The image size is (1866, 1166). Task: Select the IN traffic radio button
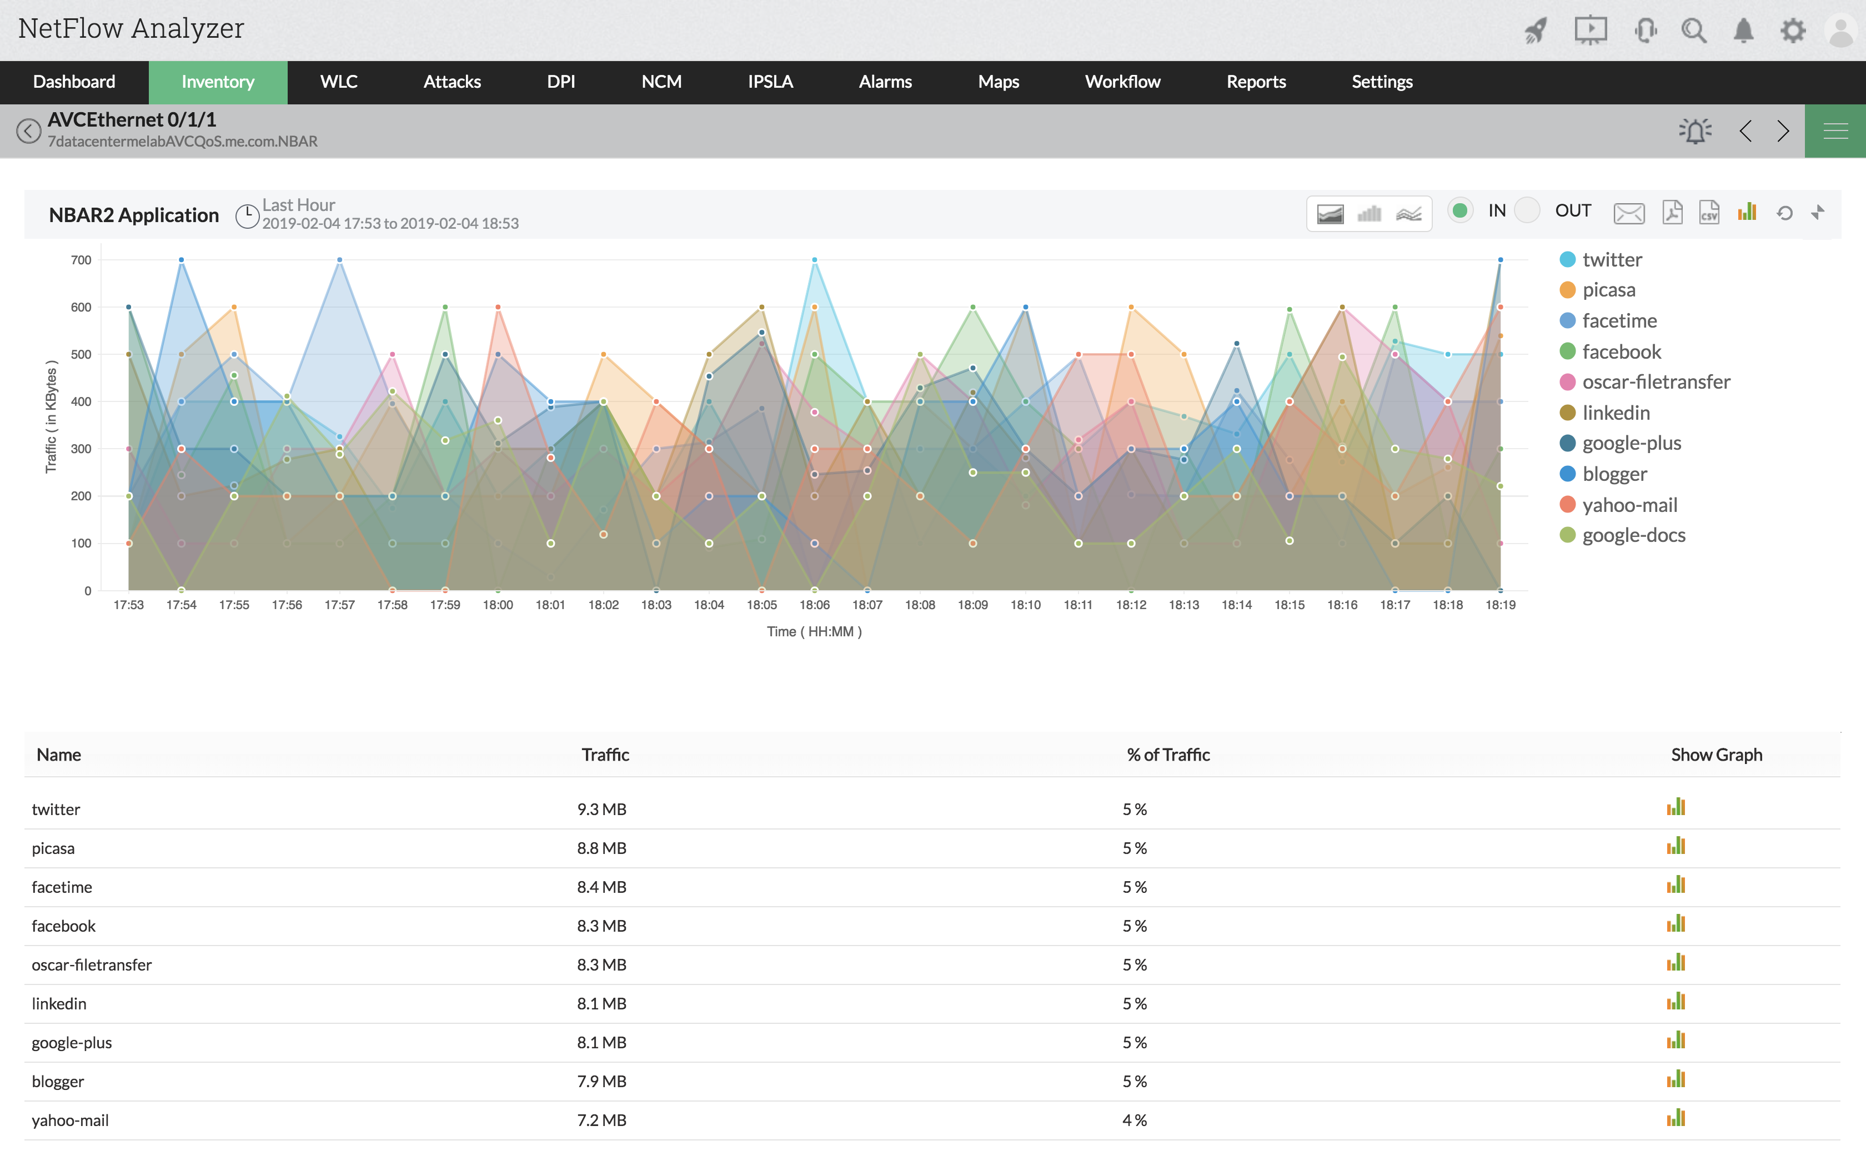pyautogui.click(x=1459, y=210)
